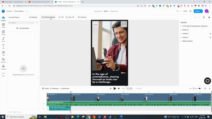Zoom out the timeline
Screen dimensions: 212x119
click(193, 89)
